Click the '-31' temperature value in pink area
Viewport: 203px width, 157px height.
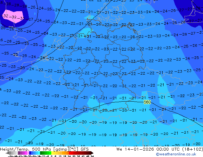20,18
